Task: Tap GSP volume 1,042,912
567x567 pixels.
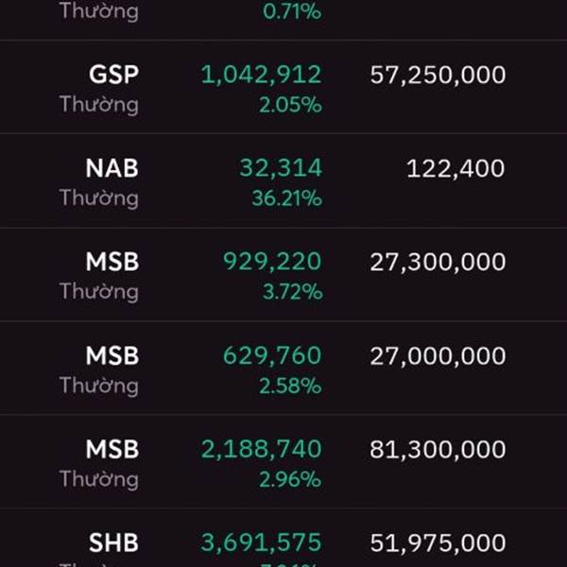Action: (x=261, y=75)
